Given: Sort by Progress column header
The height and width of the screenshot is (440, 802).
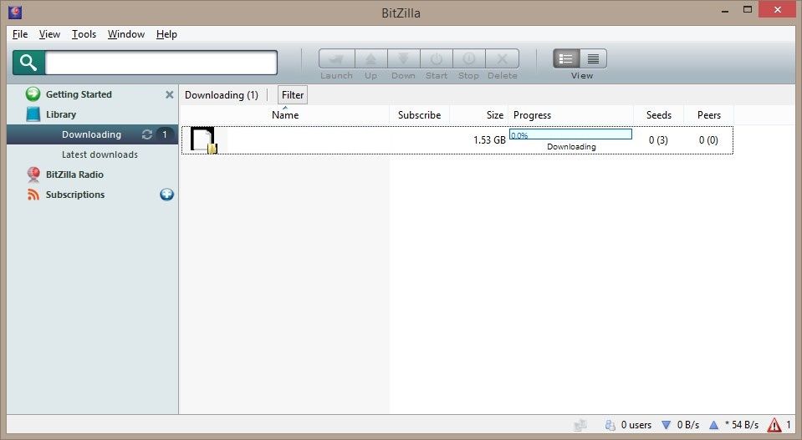Looking at the screenshot, I should click(571, 115).
